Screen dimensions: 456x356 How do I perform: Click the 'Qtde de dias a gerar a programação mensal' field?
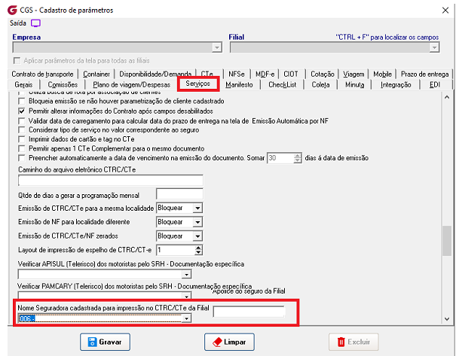point(179,194)
